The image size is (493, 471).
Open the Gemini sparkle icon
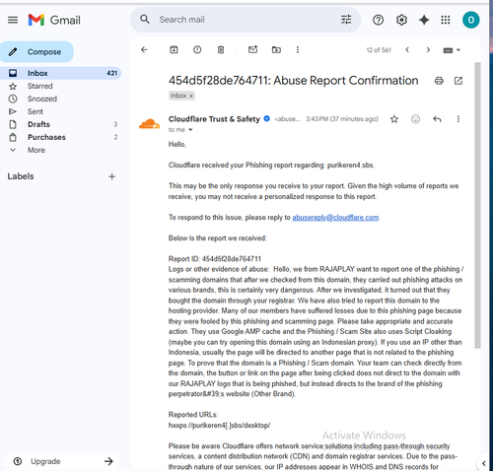click(424, 20)
